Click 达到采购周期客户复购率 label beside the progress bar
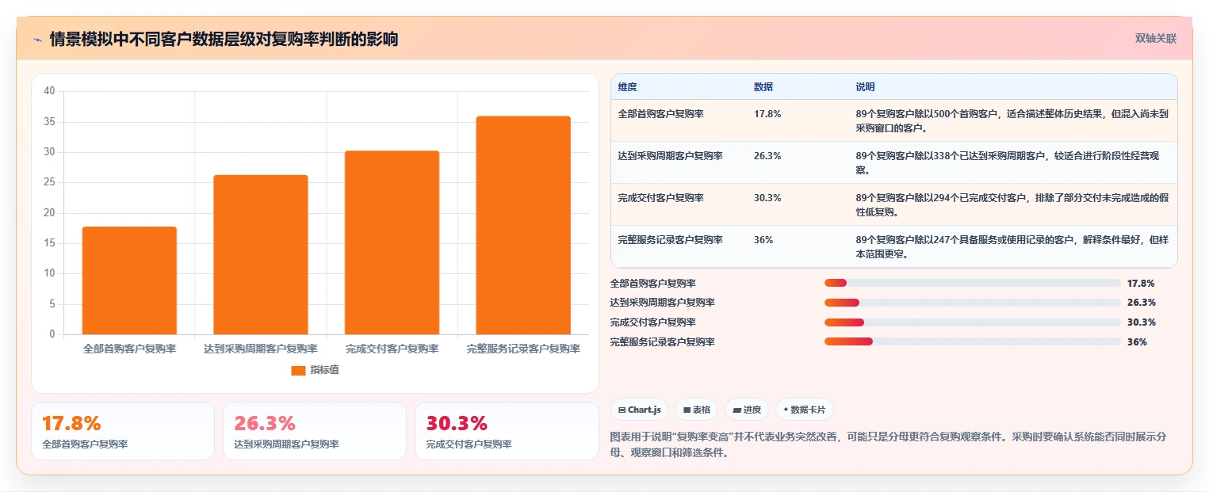1209x492 pixels. coord(662,303)
